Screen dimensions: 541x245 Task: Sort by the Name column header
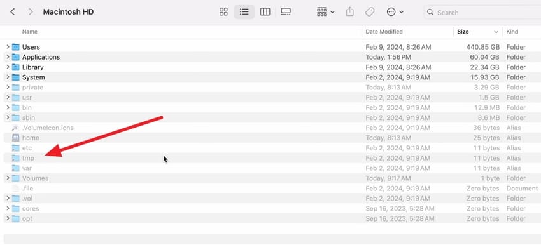pos(30,32)
